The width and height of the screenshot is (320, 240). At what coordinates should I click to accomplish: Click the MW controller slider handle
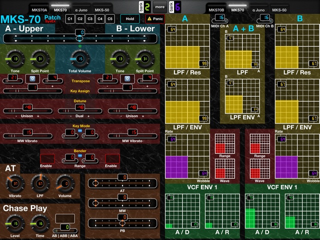coord(95,203)
